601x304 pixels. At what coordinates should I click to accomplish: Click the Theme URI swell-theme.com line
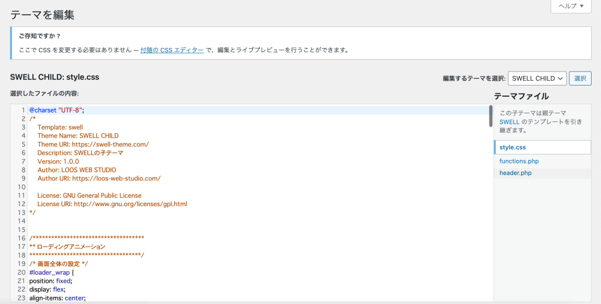point(93,144)
